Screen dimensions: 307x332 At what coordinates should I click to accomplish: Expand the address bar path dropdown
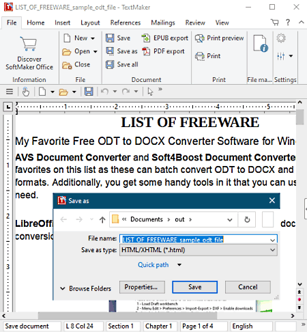tap(230, 220)
